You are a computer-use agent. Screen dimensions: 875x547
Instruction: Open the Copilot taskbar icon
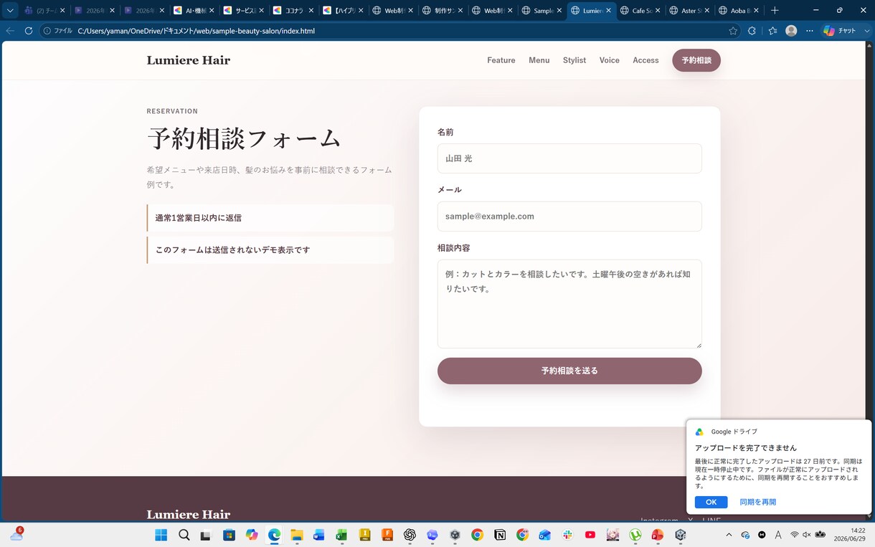(x=252, y=535)
